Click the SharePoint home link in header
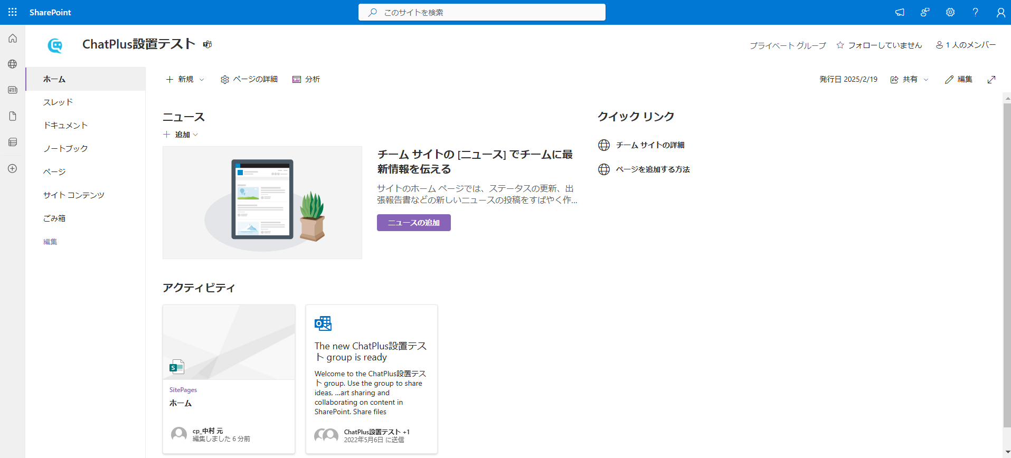This screenshot has height=458, width=1011. tap(50, 12)
